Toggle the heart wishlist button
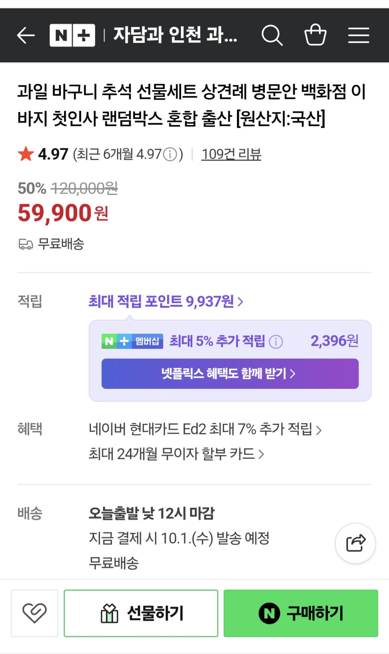The height and width of the screenshot is (654, 389). coord(35,613)
